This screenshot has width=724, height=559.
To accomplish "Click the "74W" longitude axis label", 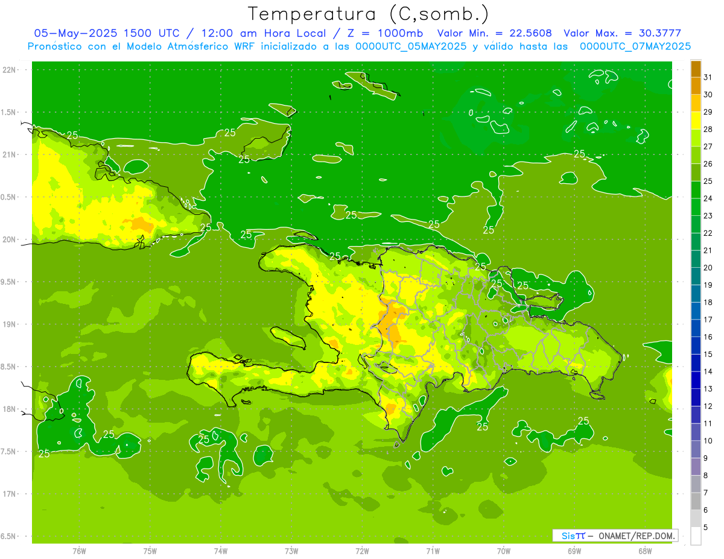I will pyautogui.click(x=221, y=551).
